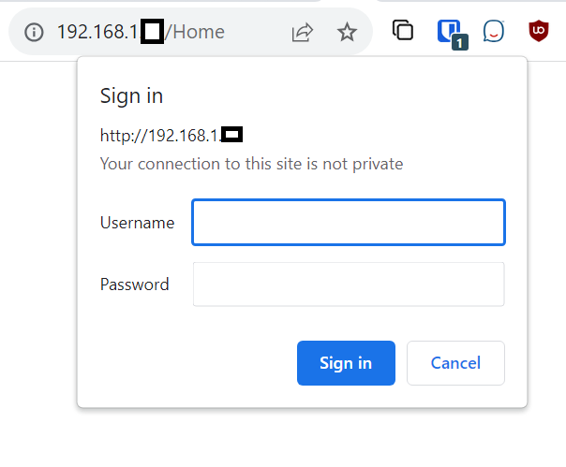Click the badge showing 1 on Bitwarden

point(459,42)
